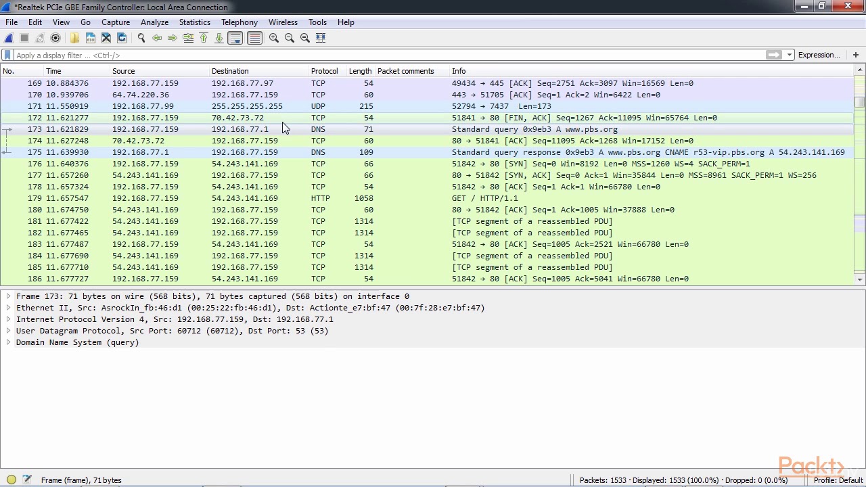Screen dimensions: 866x487
Task: Expand Internet Protocol Version 4 node
Action: pos(8,319)
